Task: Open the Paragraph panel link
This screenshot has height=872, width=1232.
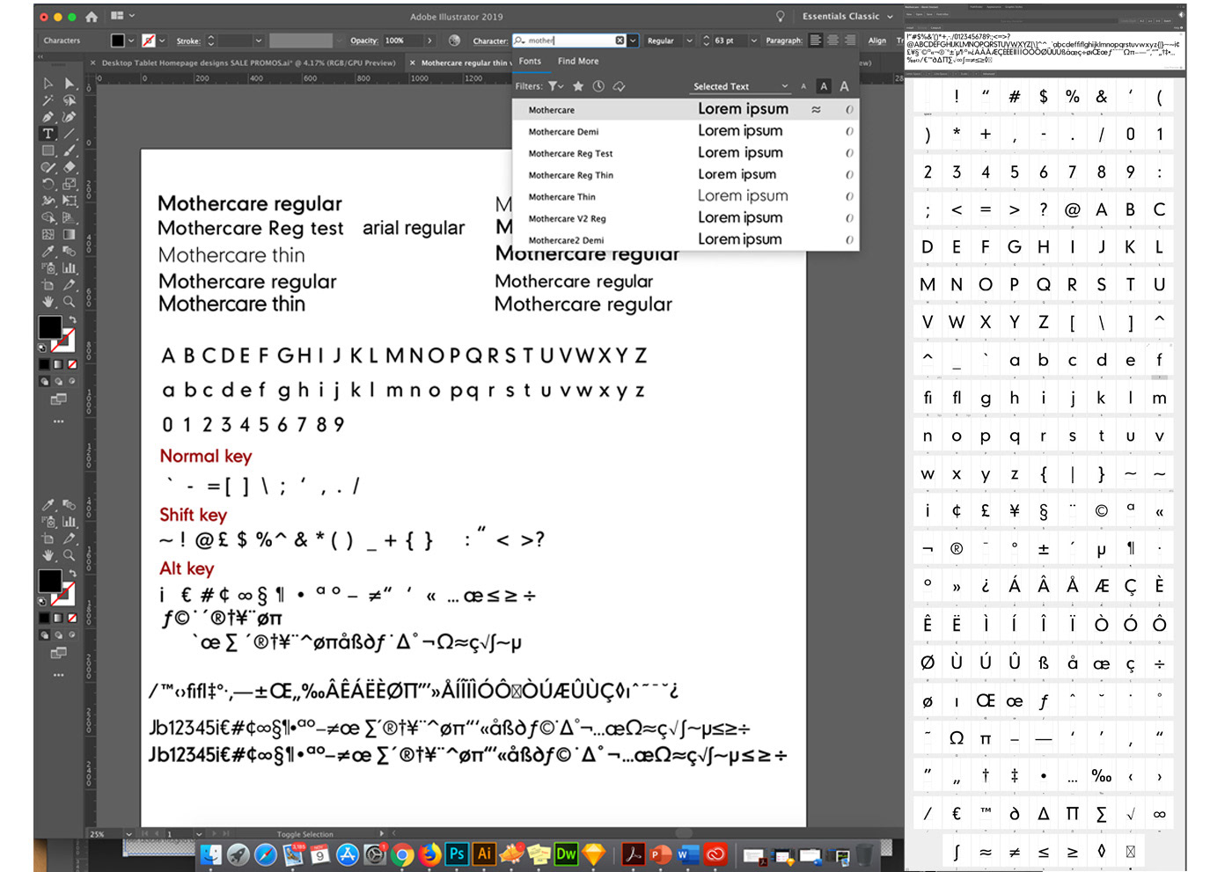Action: 783,40
